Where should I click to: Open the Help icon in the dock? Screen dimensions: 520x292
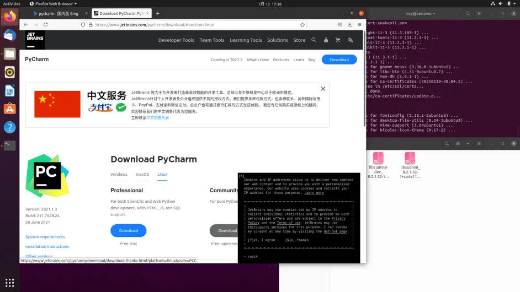9,127
